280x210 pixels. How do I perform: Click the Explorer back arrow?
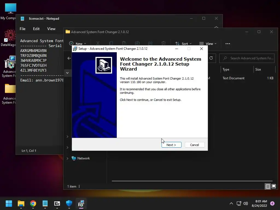click(69, 58)
